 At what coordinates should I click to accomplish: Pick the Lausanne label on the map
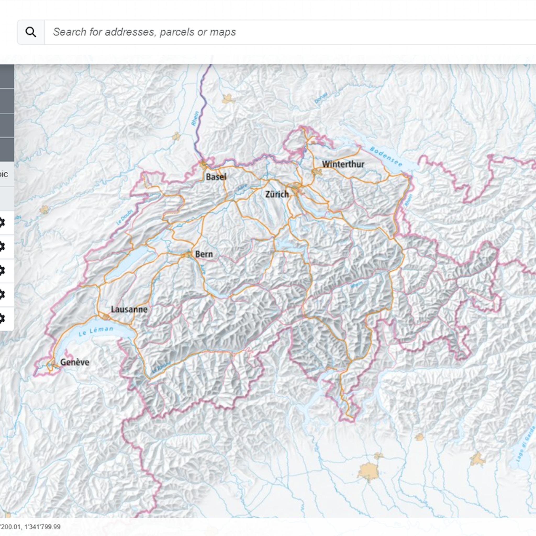coord(129,309)
